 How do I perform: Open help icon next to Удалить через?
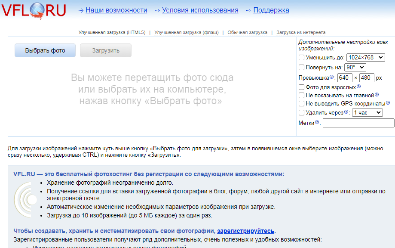tap(346, 112)
